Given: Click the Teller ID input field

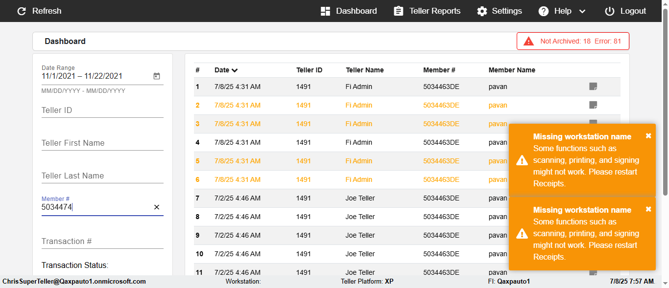Looking at the screenshot, I should 102,111.
